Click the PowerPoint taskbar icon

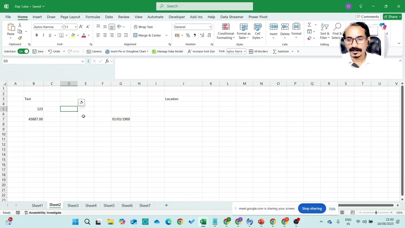tap(261, 222)
